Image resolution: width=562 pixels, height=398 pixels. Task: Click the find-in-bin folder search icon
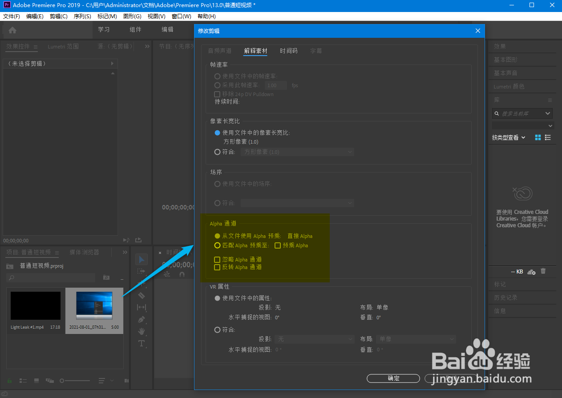(x=106, y=277)
